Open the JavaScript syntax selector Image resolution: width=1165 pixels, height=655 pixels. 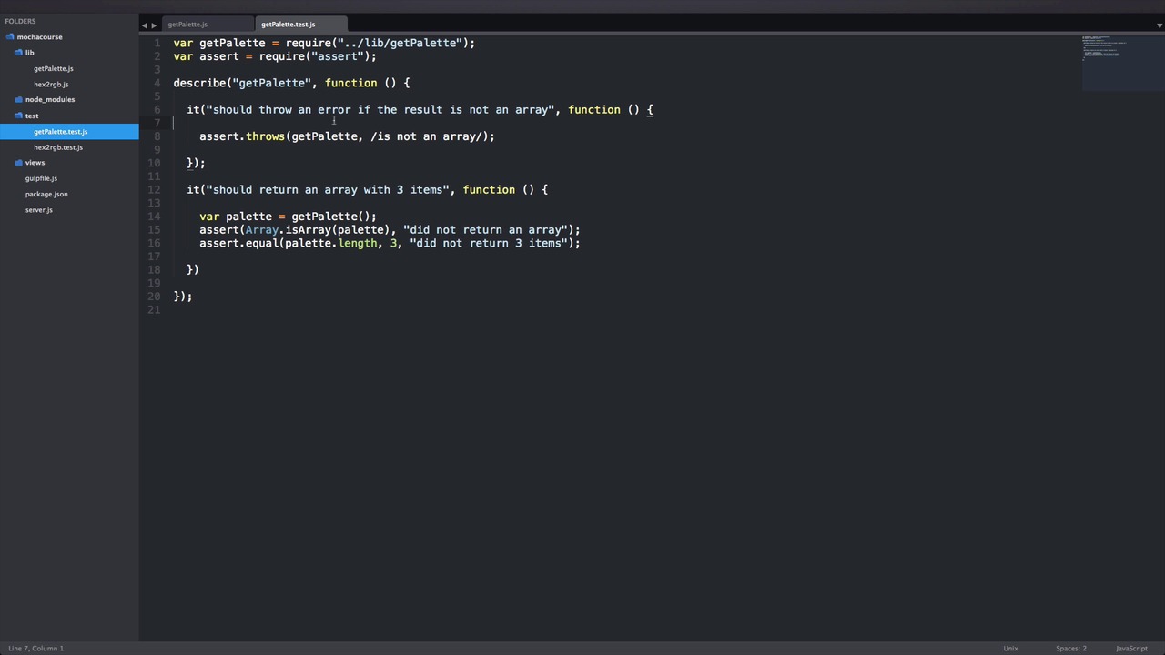(x=1131, y=649)
